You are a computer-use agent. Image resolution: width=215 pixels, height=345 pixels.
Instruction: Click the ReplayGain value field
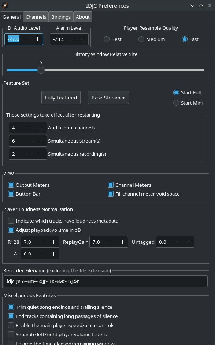tap(99, 242)
